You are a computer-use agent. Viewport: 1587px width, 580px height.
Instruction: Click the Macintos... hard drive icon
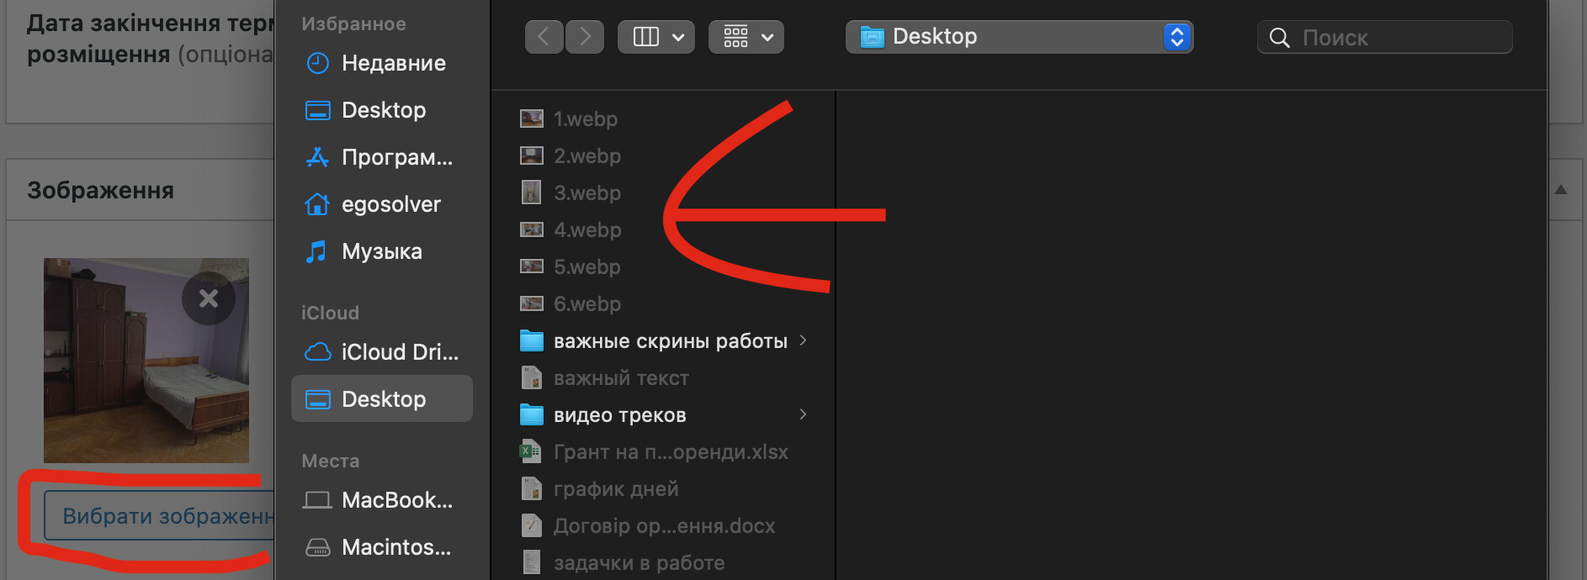317,548
